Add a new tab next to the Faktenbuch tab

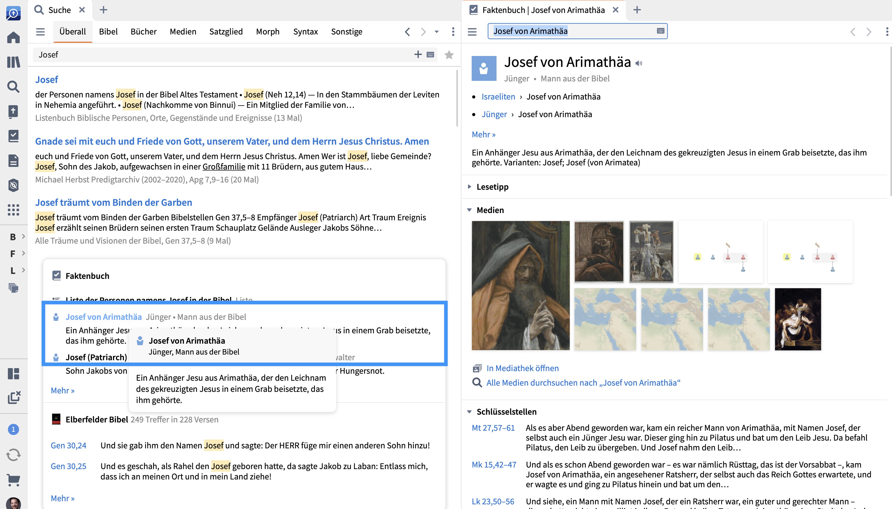point(637,10)
